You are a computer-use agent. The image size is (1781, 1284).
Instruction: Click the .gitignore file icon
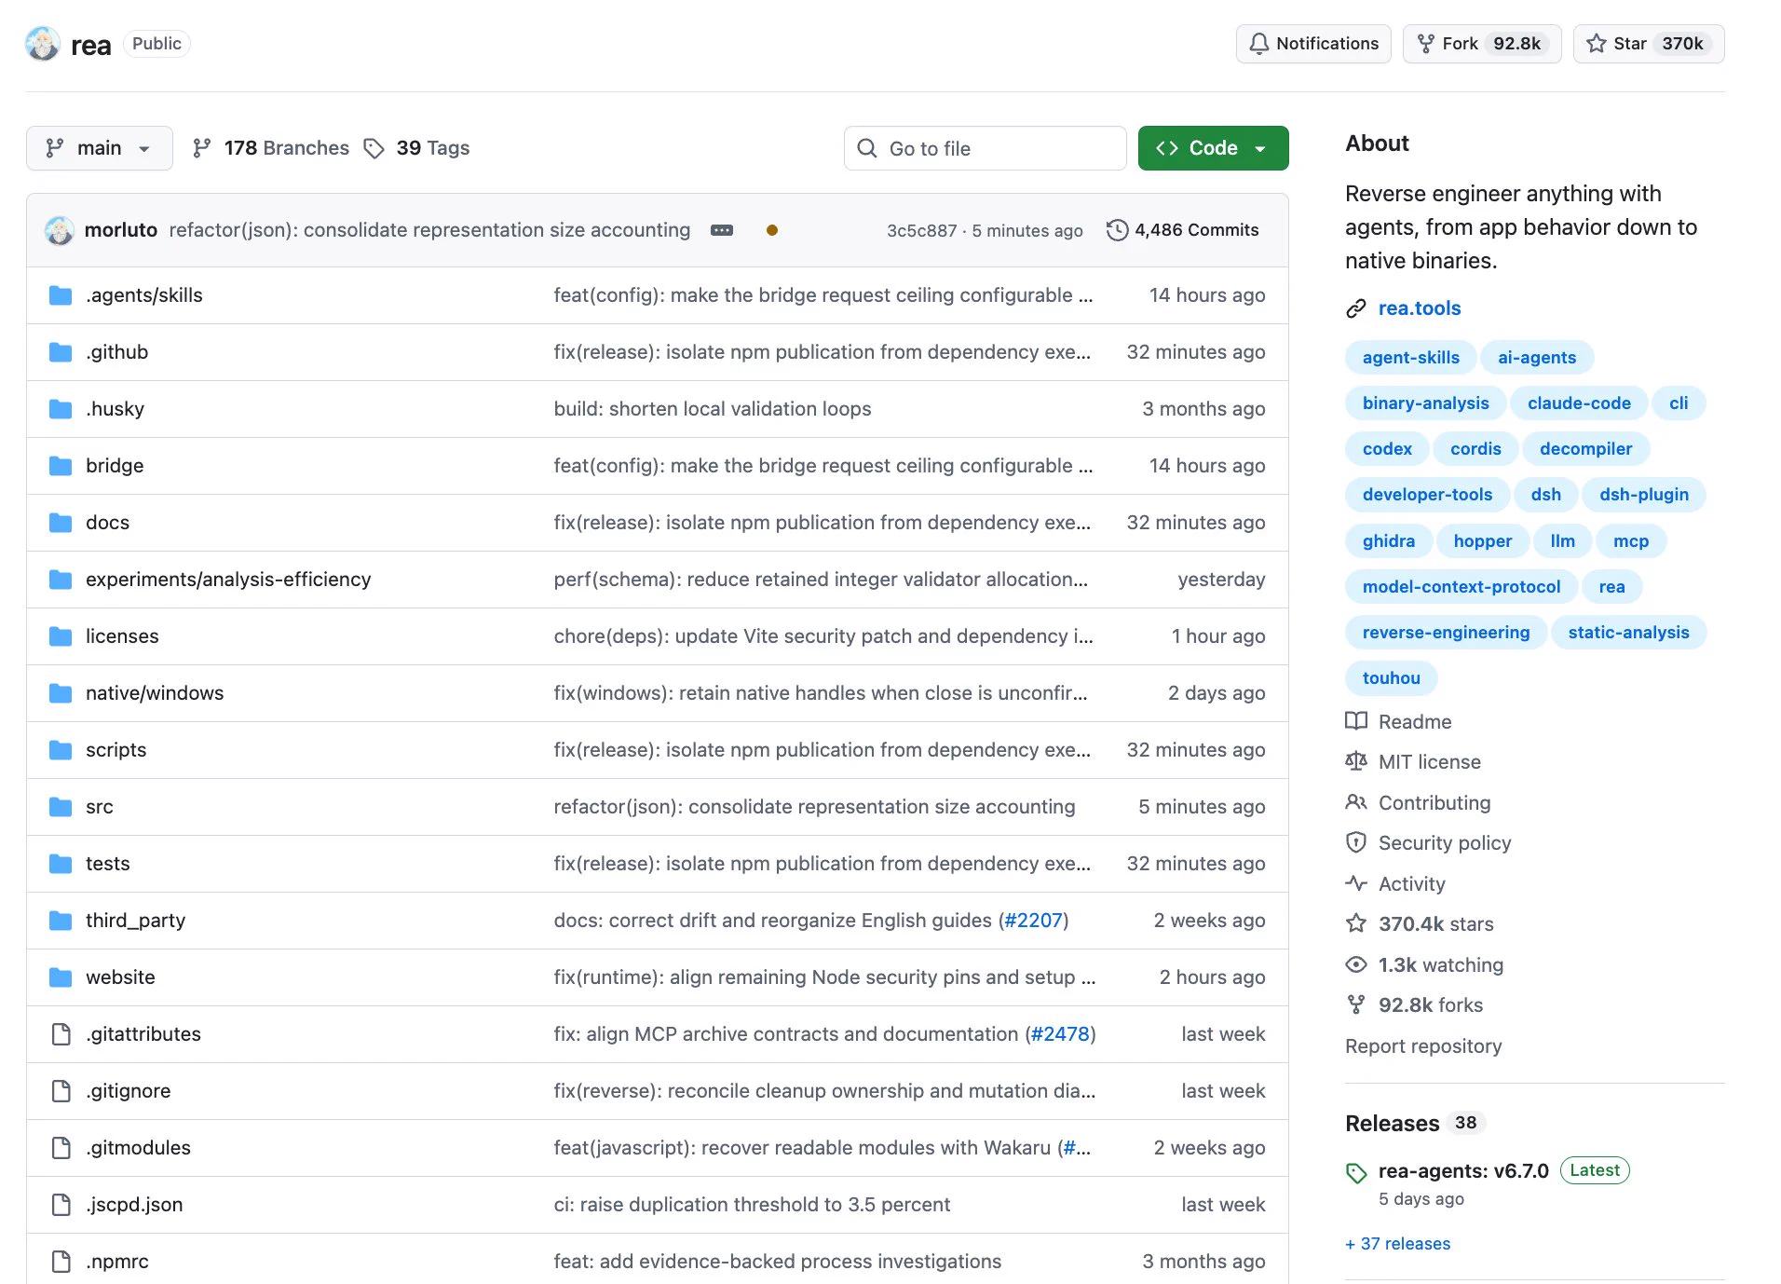[x=61, y=1091]
